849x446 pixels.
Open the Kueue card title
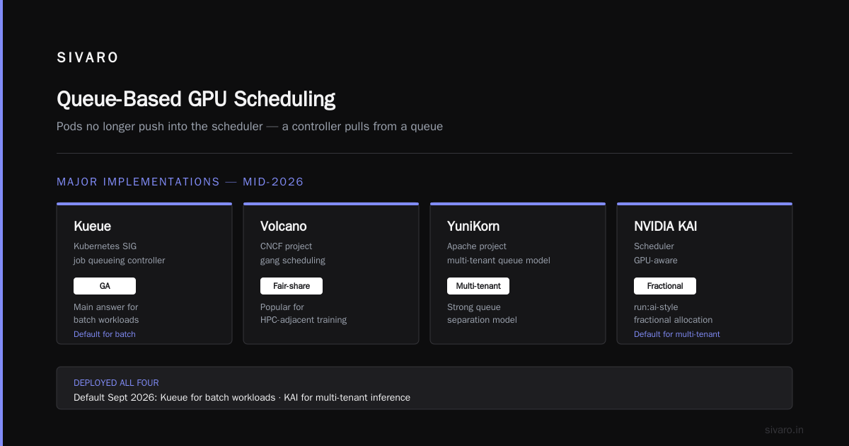[x=92, y=227]
